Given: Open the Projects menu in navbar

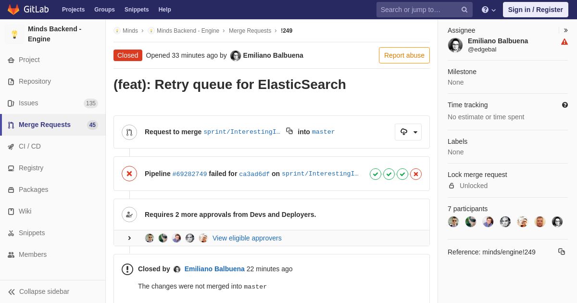Looking at the screenshot, I should [73, 10].
